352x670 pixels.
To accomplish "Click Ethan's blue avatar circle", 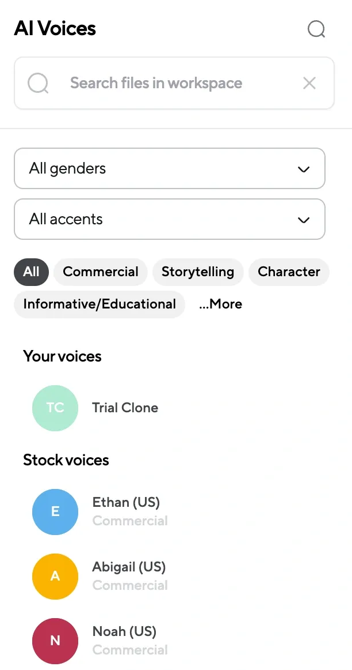I will (x=55, y=512).
